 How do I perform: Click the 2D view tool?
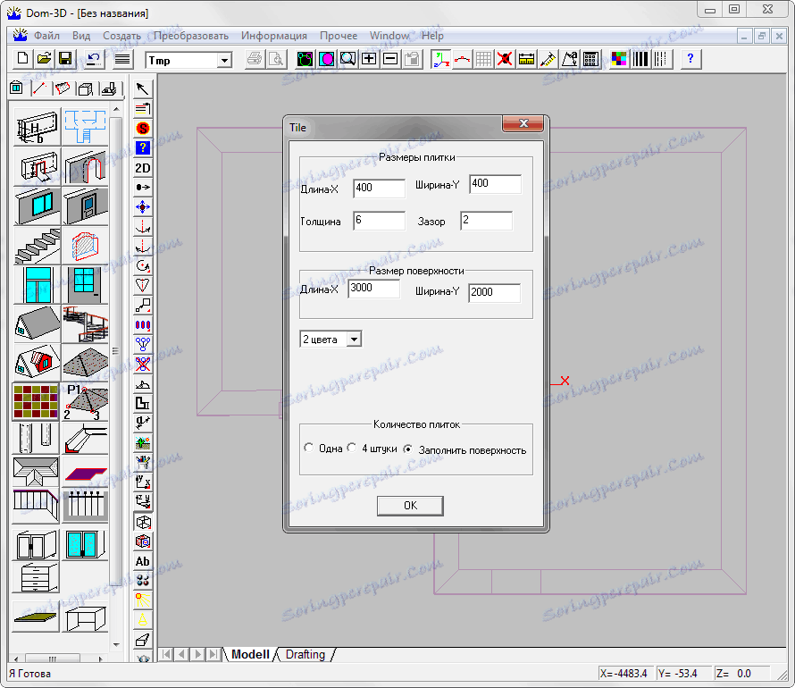coord(142,168)
